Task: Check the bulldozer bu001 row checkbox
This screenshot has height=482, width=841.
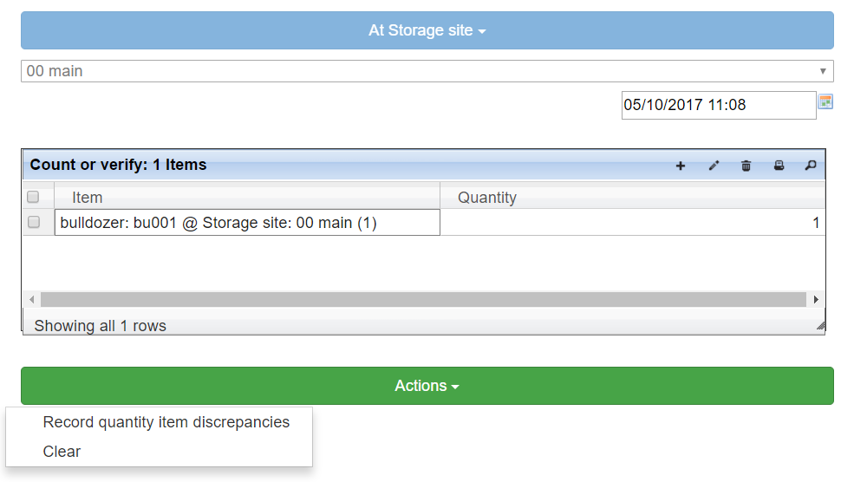Action: click(33, 222)
